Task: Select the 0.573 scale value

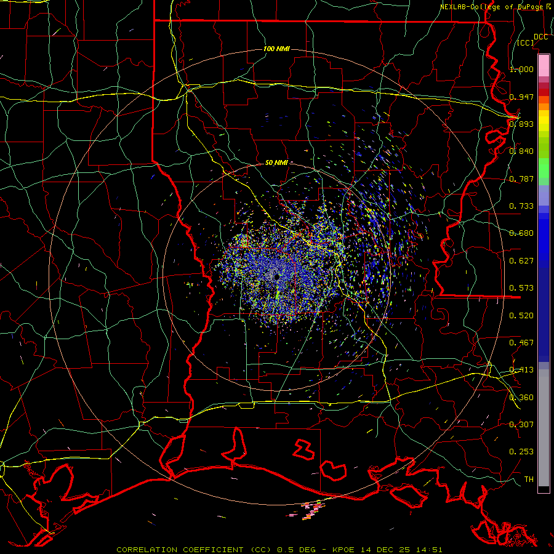Action: 521,288
